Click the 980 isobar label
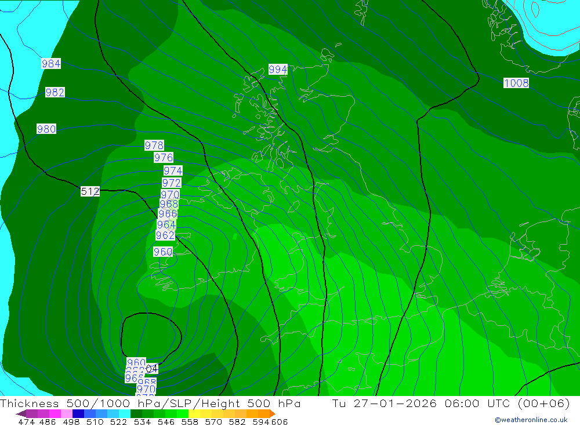The image size is (580, 425). 46,129
